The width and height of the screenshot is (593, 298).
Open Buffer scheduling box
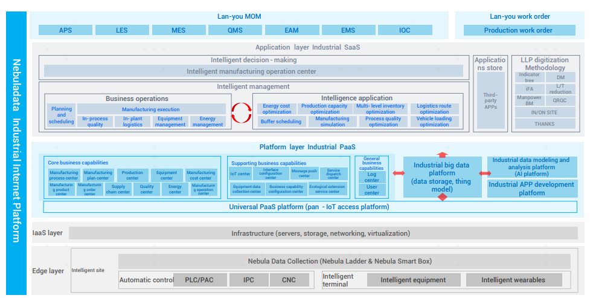click(x=281, y=121)
